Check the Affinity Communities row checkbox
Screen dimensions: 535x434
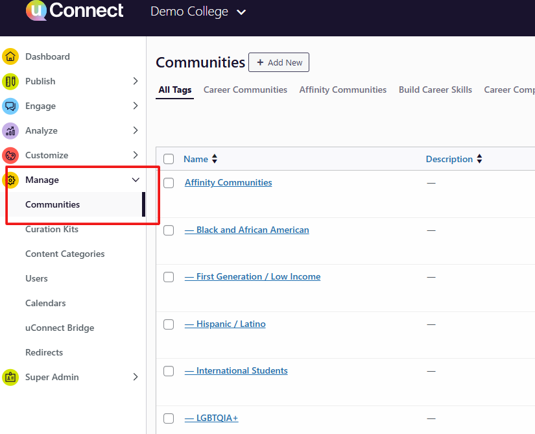pyautogui.click(x=169, y=183)
